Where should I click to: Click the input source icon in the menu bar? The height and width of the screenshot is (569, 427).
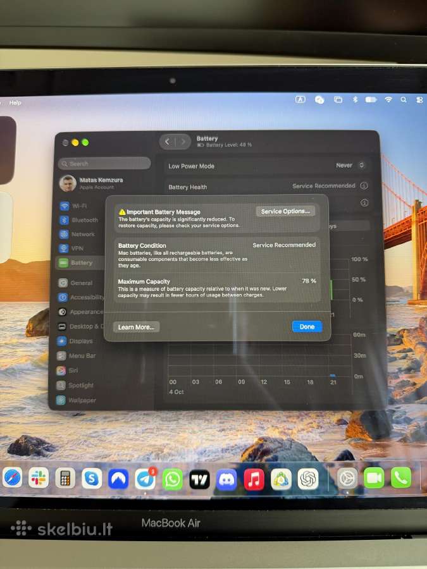click(x=300, y=99)
